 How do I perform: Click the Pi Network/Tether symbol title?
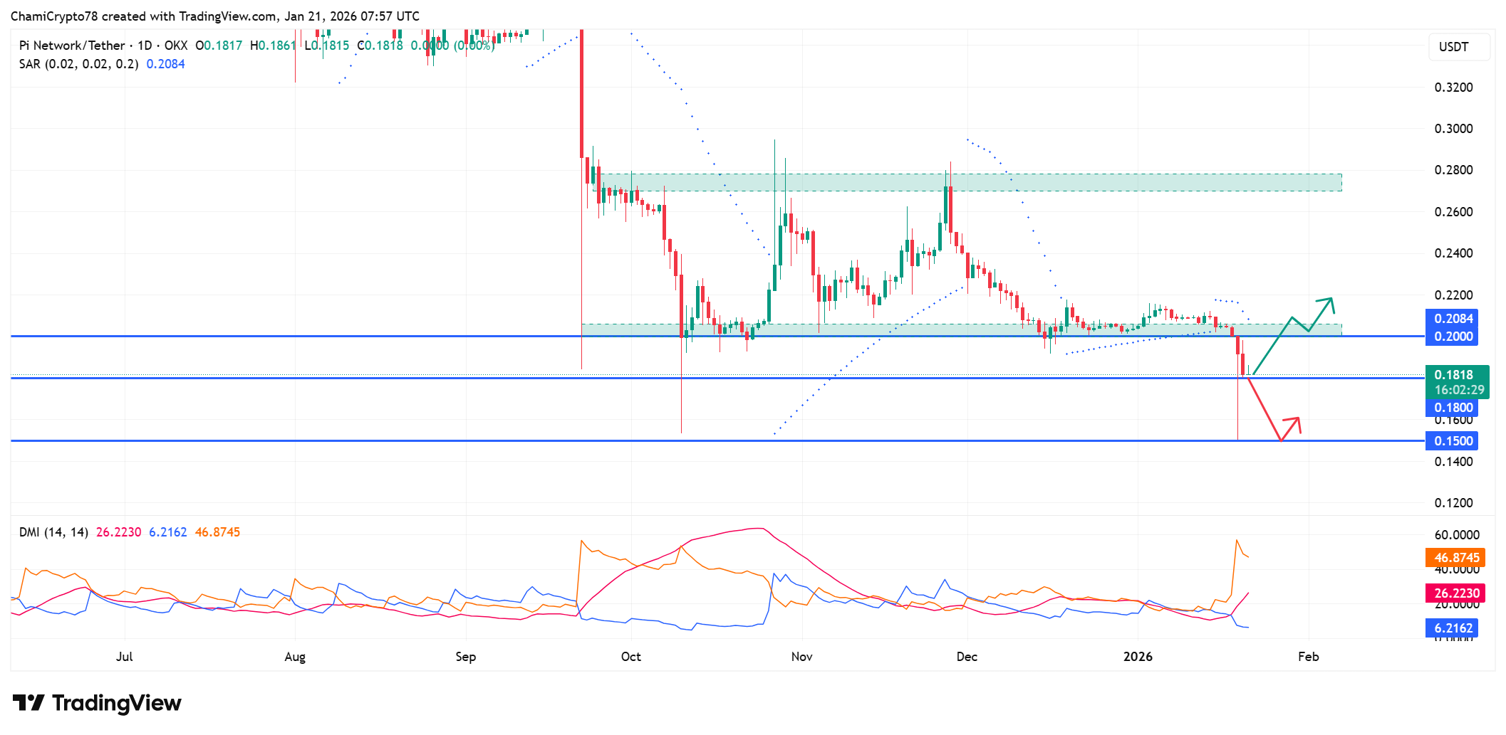coord(72,46)
